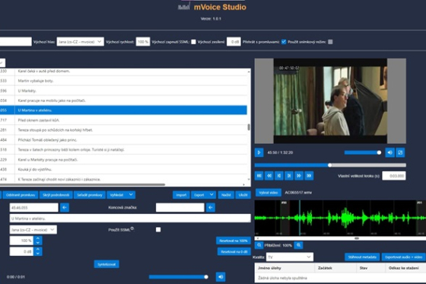Focus the Výchozí zesílení 0 dB field
The width and height of the screenshot is (426, 284).
234,42
